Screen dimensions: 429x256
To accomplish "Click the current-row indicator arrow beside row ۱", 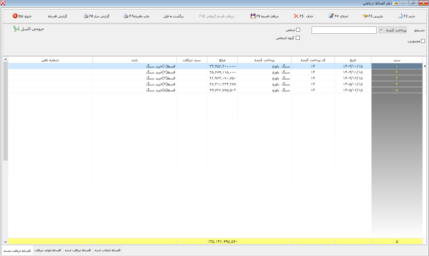I will click(x=424, y=66).
